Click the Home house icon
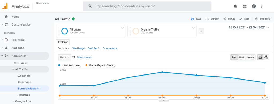Viewport: 274px width, 104px height. pos(6,17)
